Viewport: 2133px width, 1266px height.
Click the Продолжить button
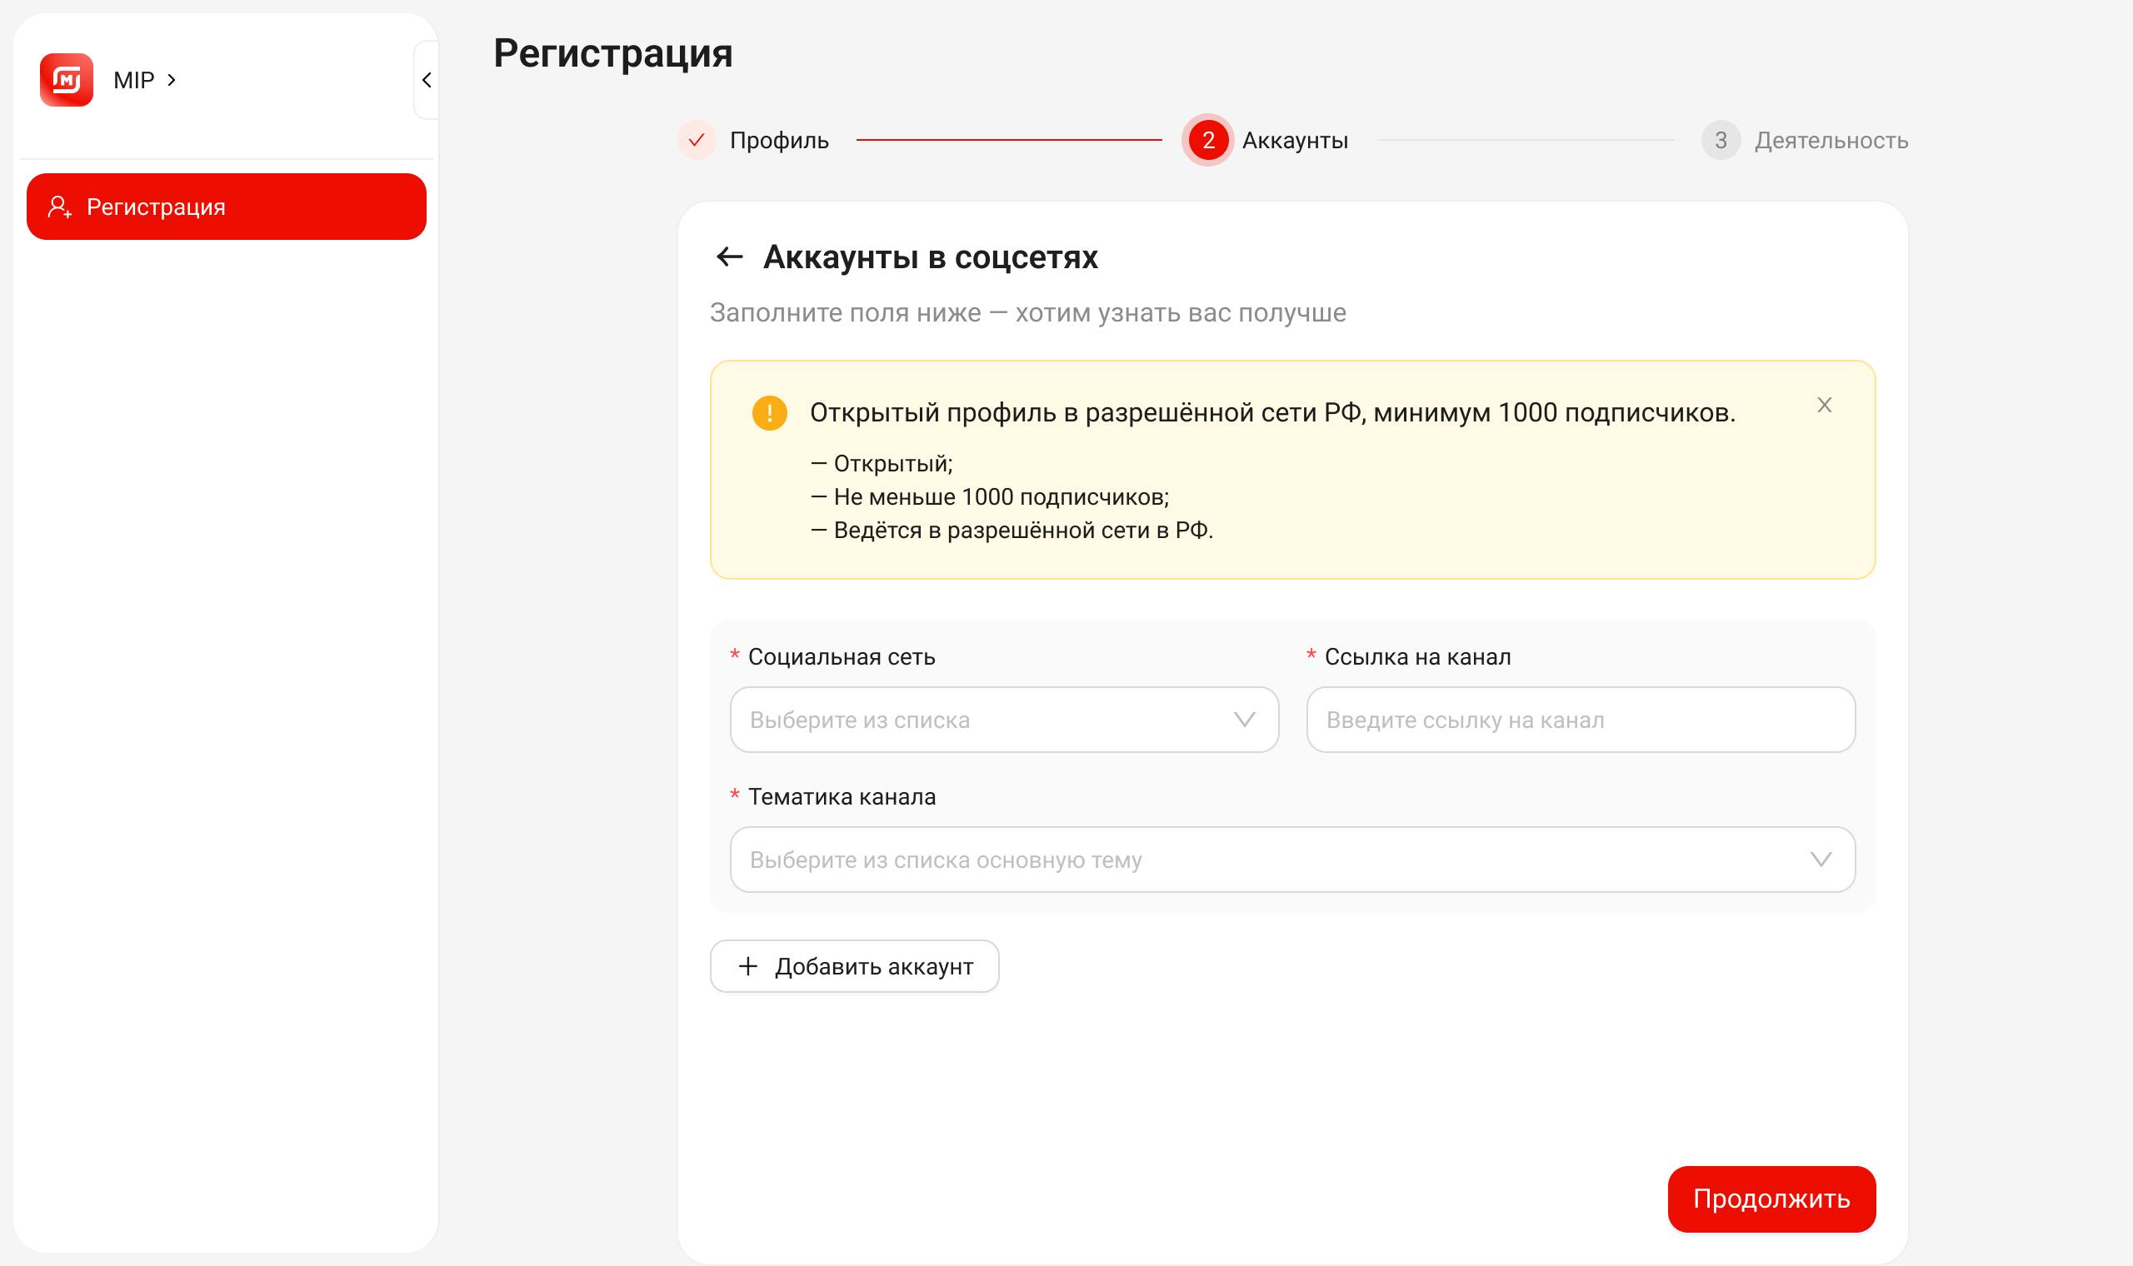coord(1771,1199)
